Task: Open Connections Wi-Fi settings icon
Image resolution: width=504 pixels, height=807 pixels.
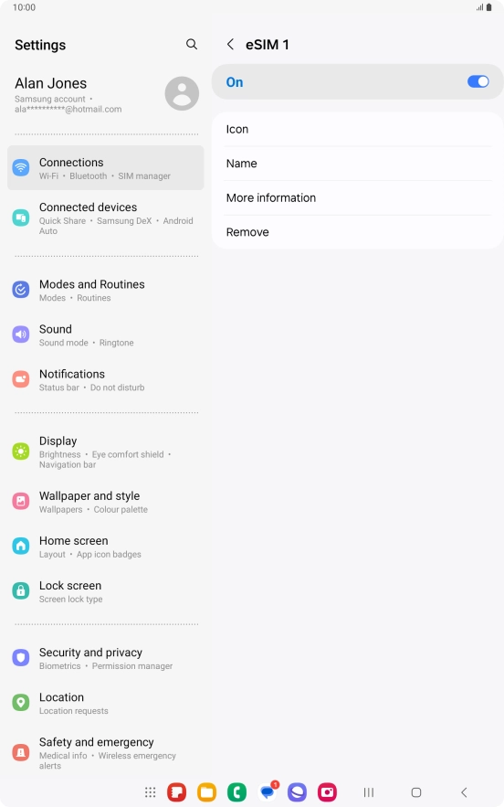Action: (21, 167)
